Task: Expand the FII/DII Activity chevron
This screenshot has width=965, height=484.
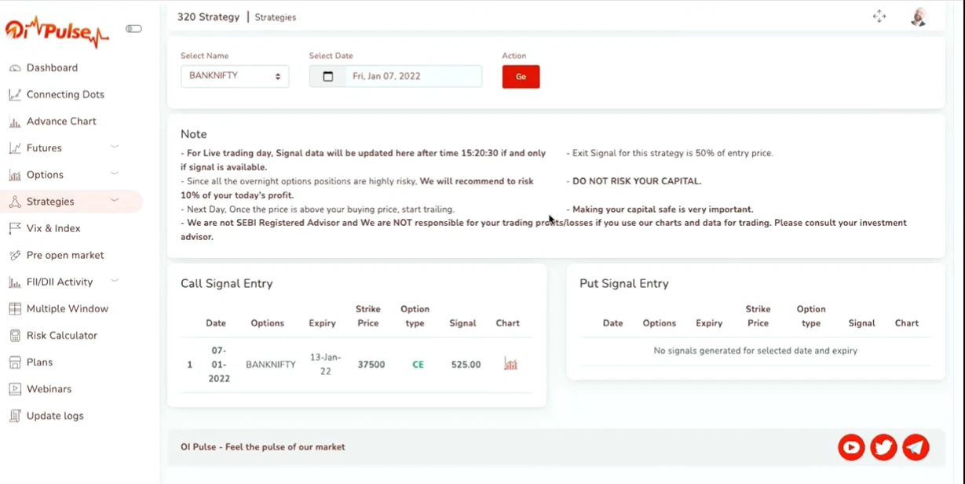Action: pos(115,281)
